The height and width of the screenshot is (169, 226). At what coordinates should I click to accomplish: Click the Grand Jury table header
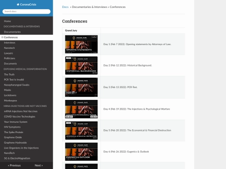71,30
